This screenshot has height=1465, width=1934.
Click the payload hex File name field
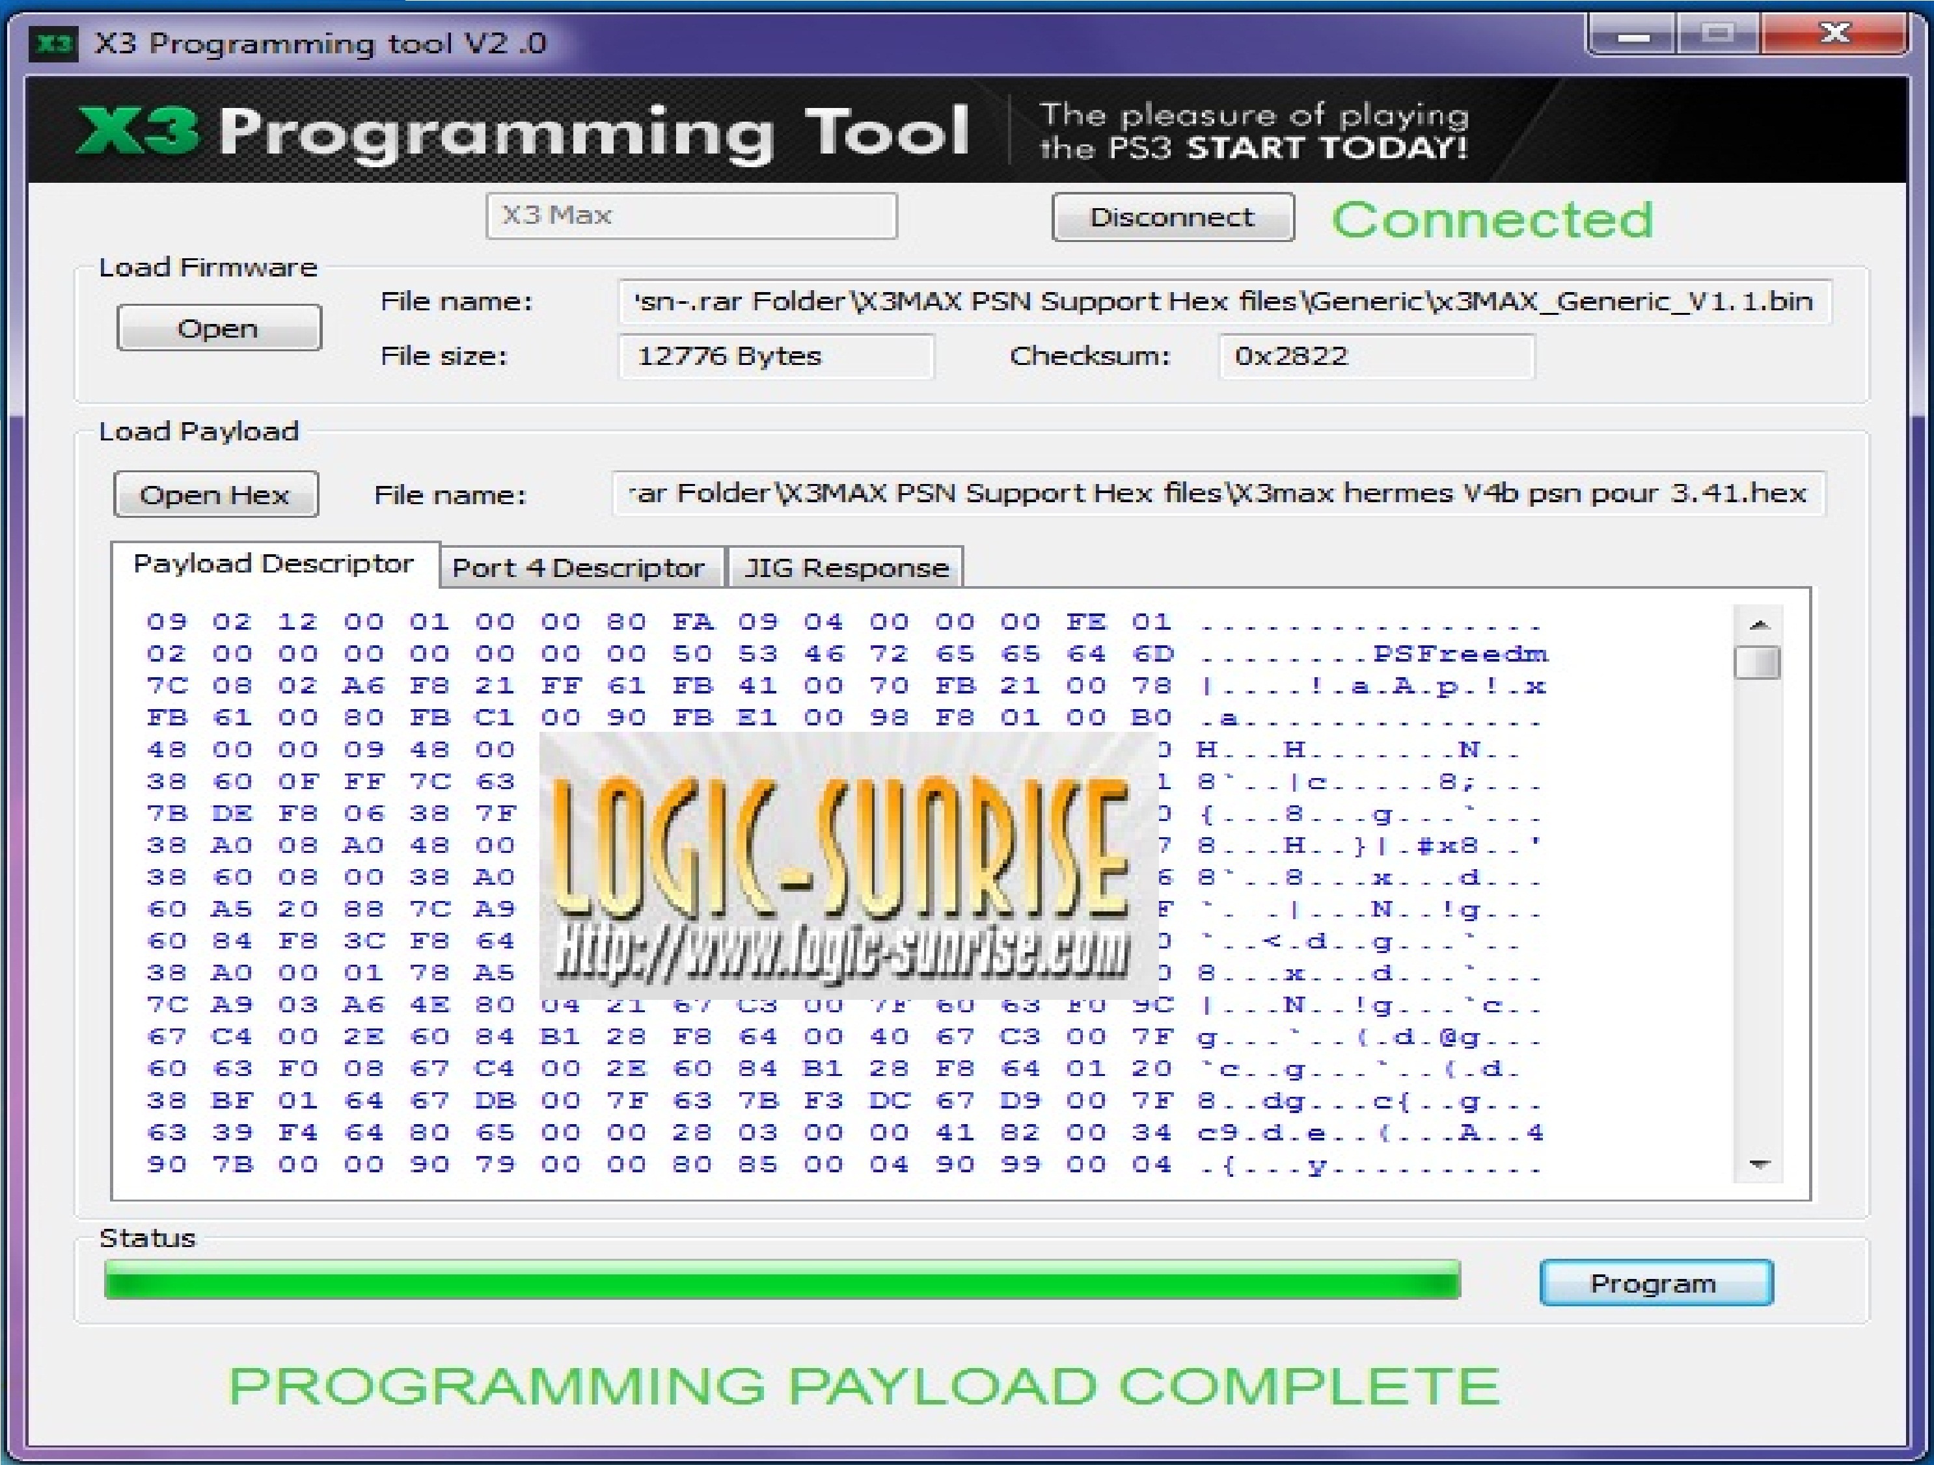pos(1219,494)
